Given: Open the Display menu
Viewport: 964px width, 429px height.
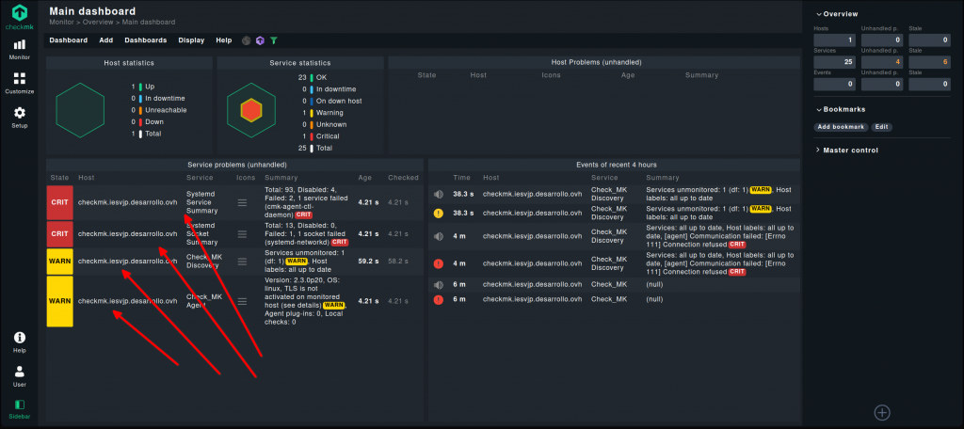Looking at the screenshot, I should click(x=191, y=40).
